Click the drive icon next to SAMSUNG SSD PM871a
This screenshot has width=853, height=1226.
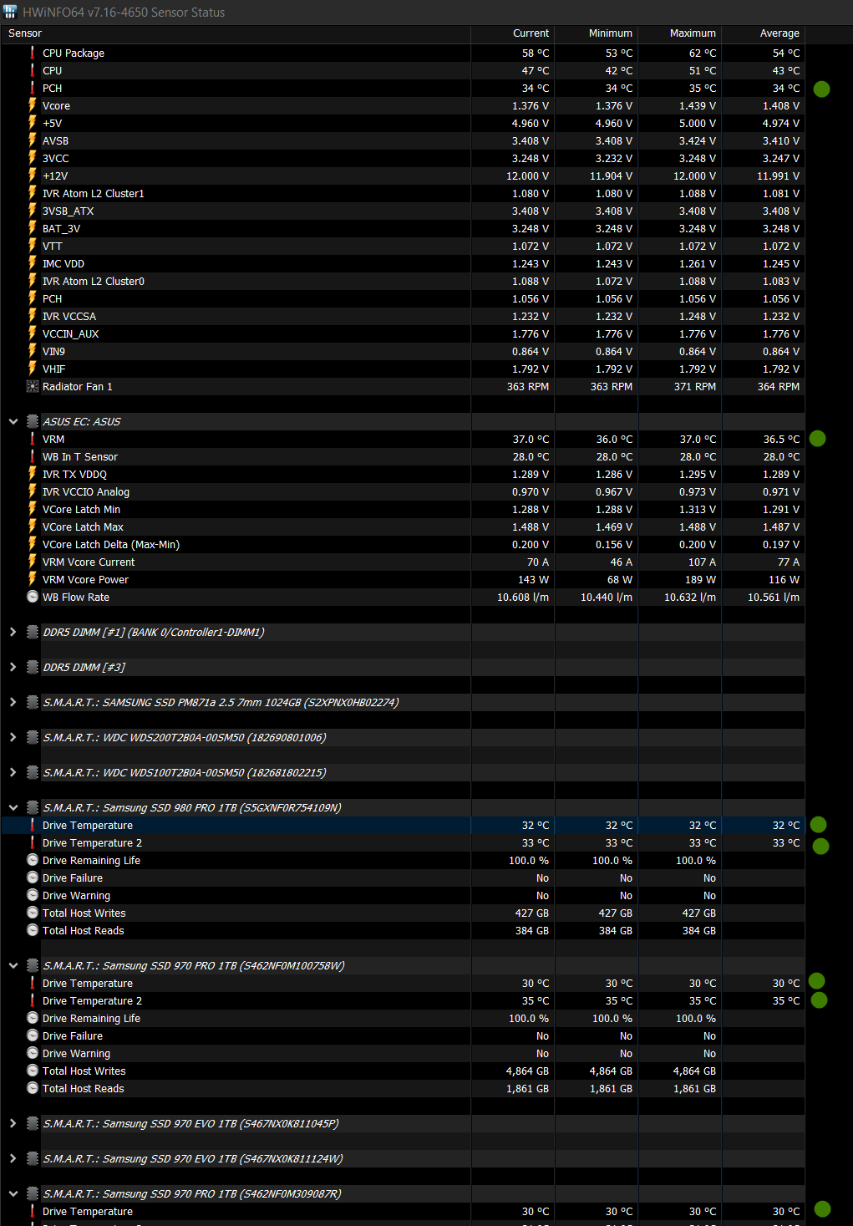point(33,702)
